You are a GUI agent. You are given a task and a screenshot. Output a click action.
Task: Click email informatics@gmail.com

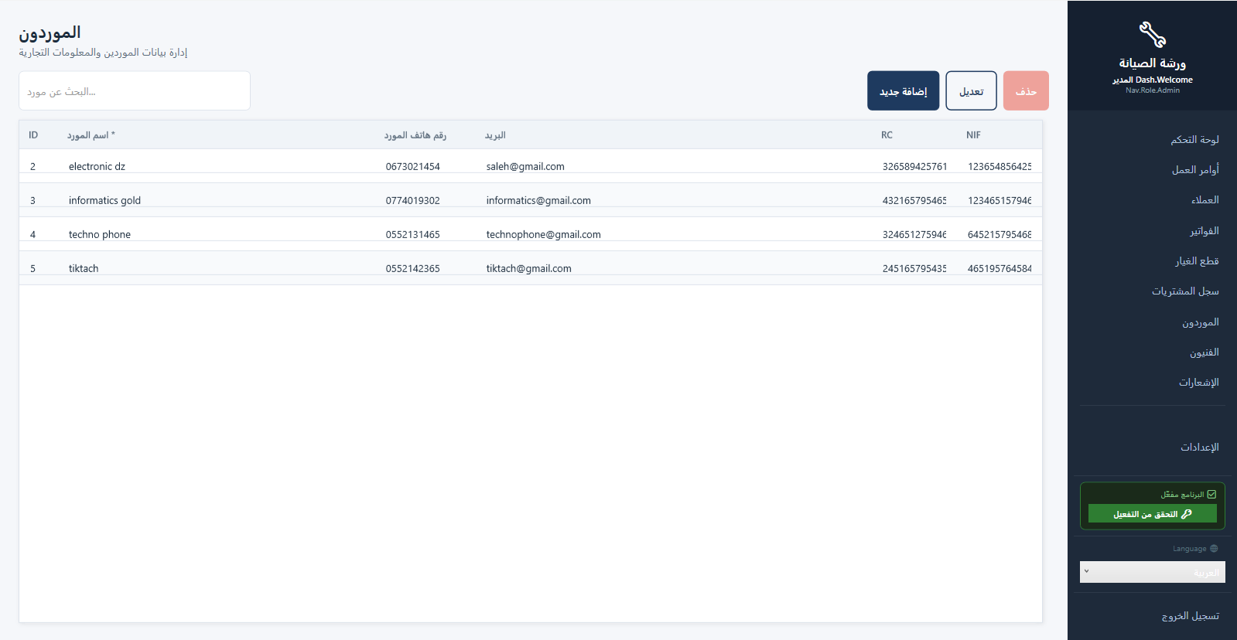coord(538,201)
